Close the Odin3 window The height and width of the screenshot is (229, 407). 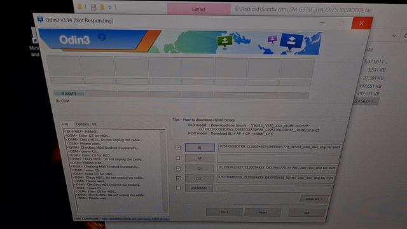[x=361, y=24]
